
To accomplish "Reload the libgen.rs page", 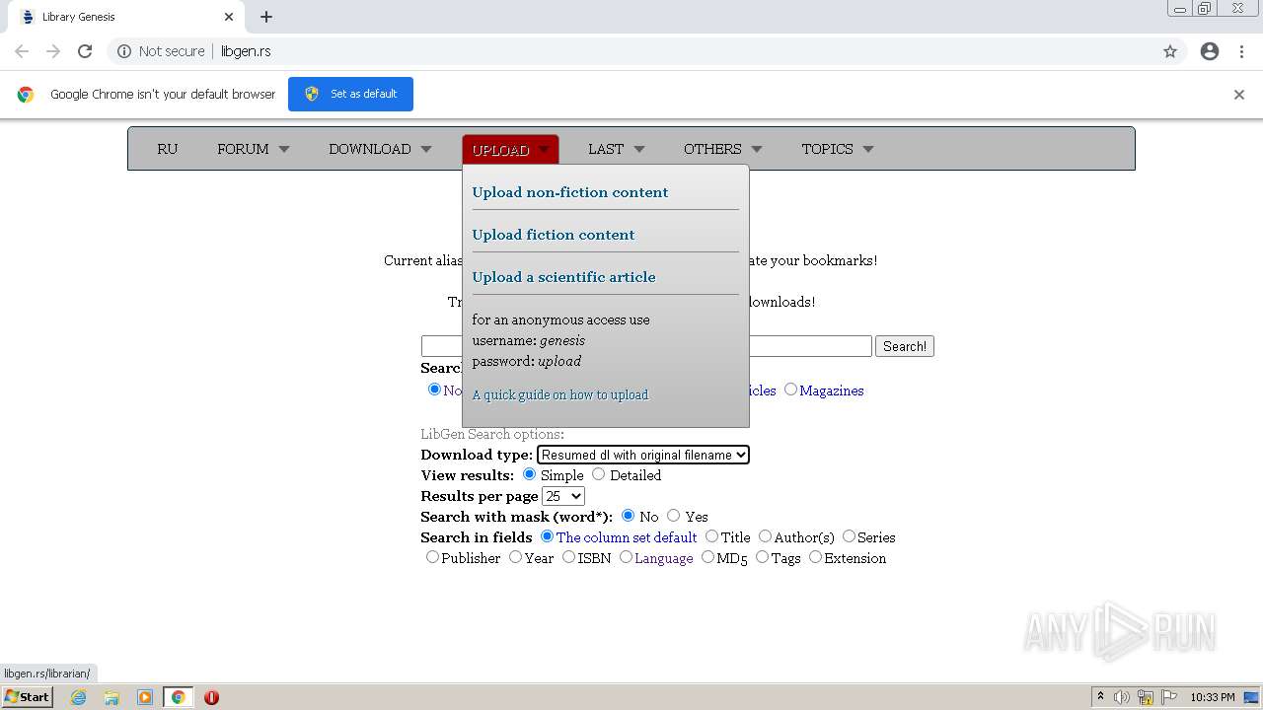I will click(85, 51).
